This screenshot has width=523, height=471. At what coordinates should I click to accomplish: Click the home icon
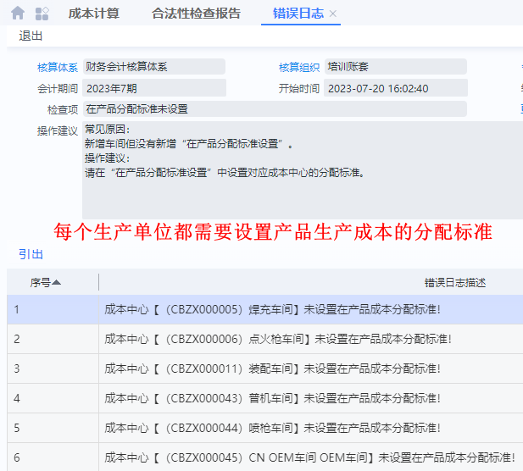pos(18,14)
